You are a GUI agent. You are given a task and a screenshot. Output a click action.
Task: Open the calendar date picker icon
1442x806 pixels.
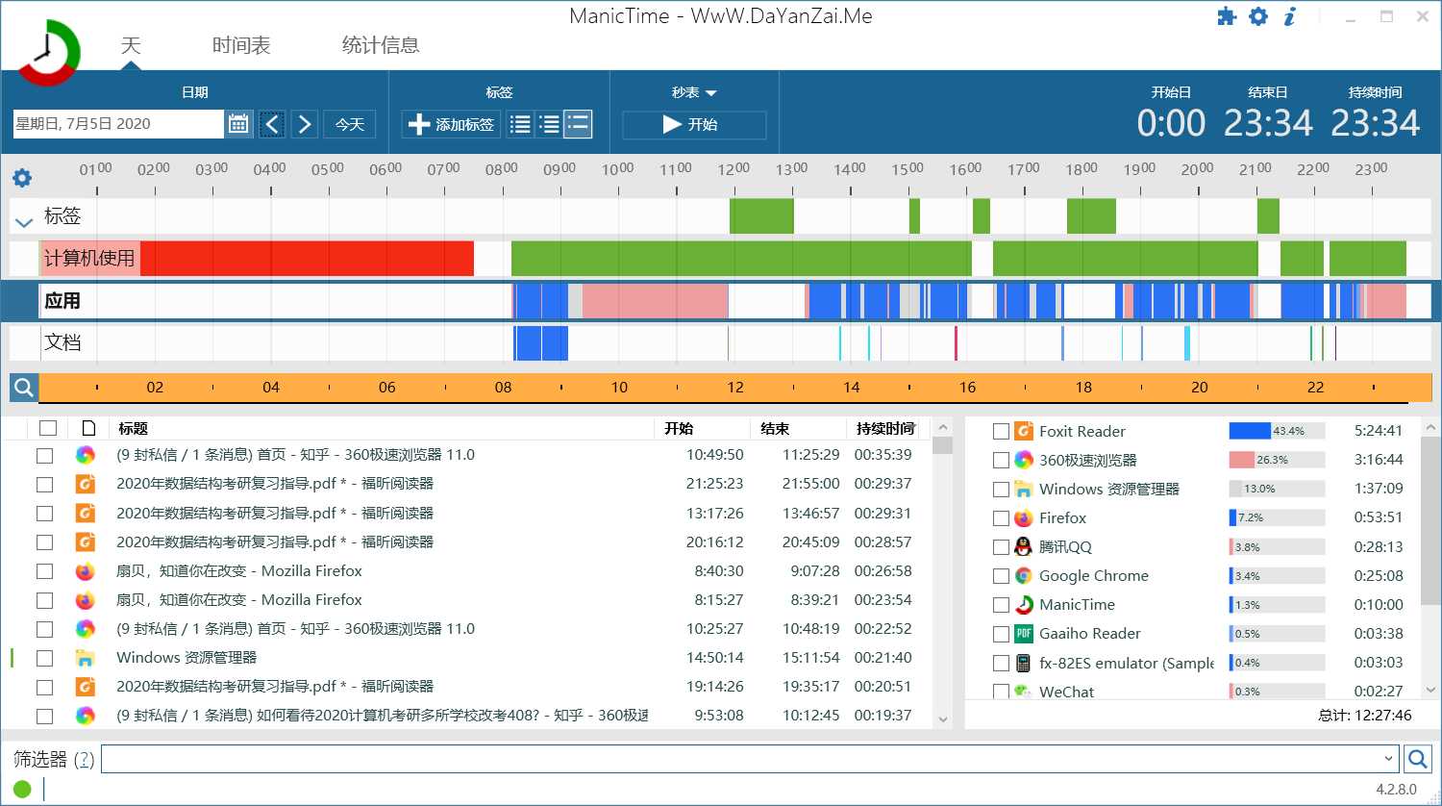(x=238, y=124)
